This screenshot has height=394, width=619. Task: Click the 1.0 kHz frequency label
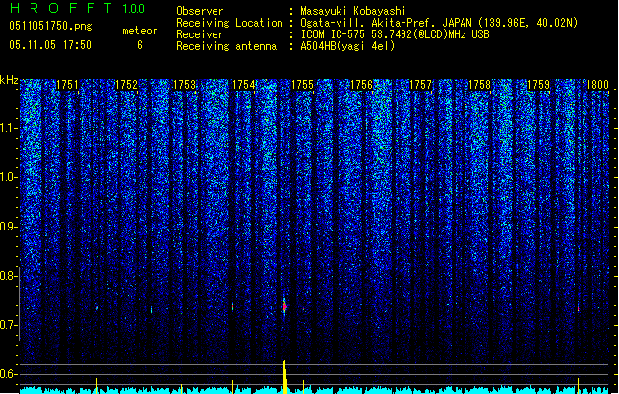8,177
